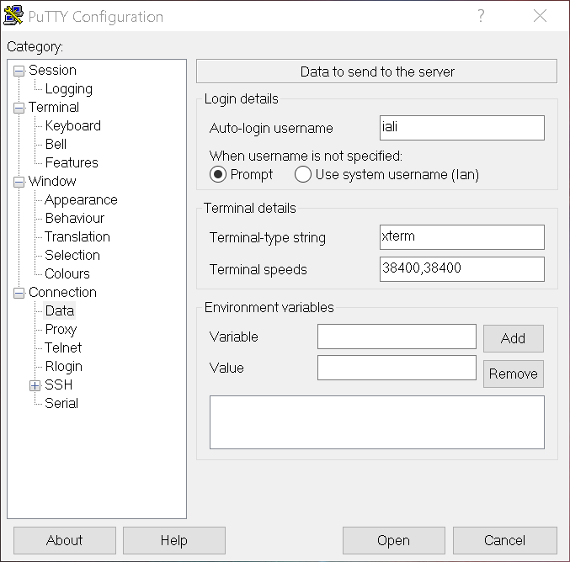Collapse the Window tree node

pyautogui.click(x=19, y=181)
